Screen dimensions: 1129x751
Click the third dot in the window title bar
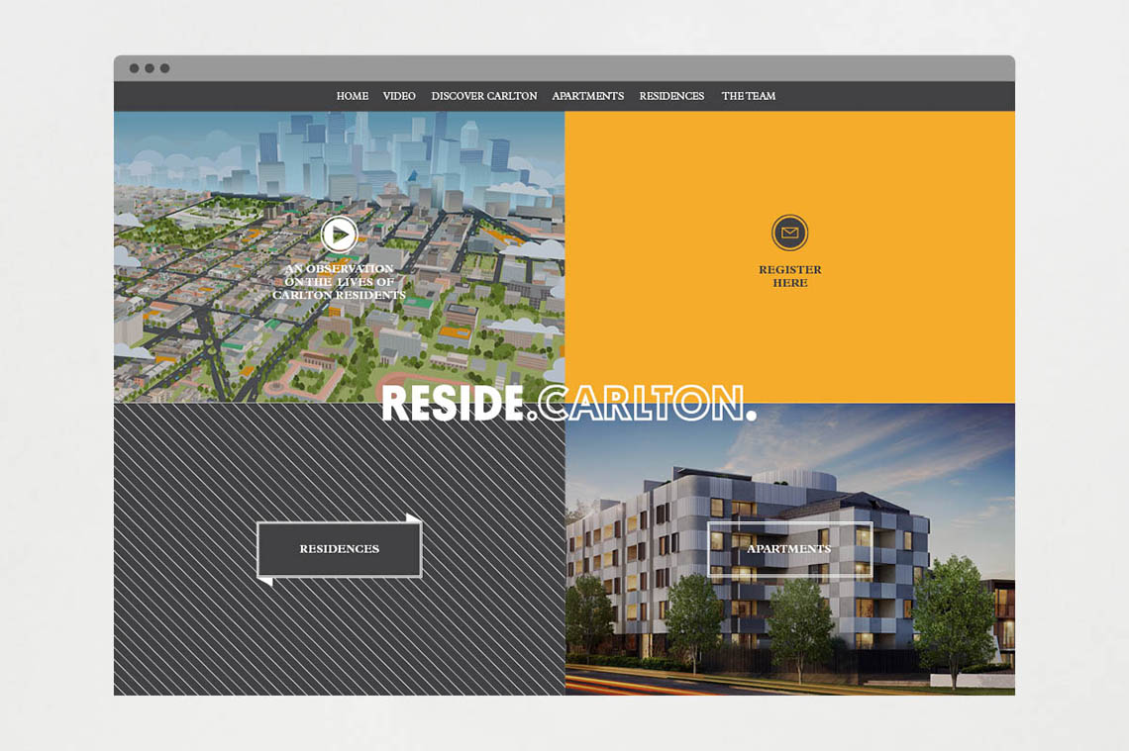(x=164, y=68)
